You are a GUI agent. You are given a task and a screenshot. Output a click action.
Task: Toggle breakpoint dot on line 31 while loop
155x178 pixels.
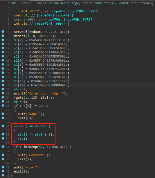[3, 126]
